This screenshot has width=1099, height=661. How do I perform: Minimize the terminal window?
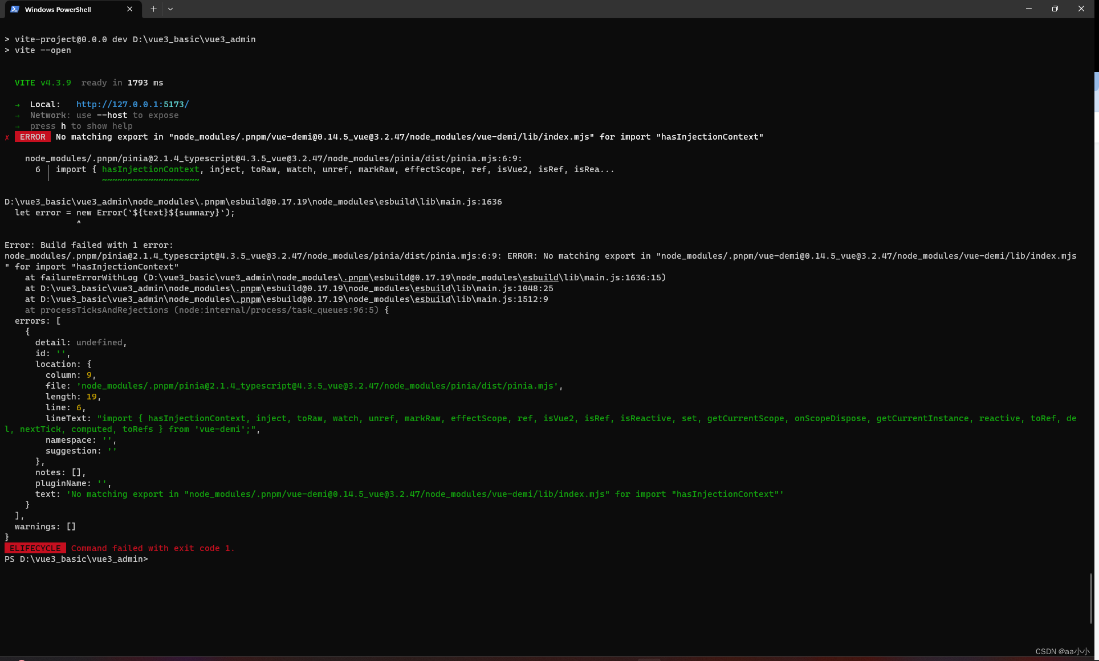coord(1029,9)
